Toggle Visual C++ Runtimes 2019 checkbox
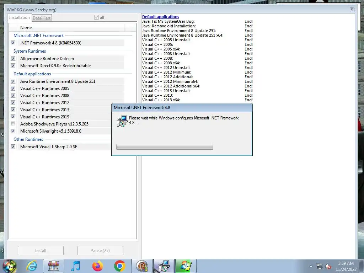The image size is (364, 273). 13,117
